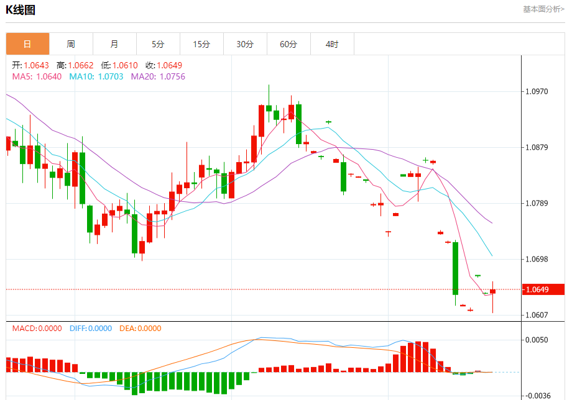572x400 pixels.
Task: Open the 5分 interval tab
Action: pos(158,44)
